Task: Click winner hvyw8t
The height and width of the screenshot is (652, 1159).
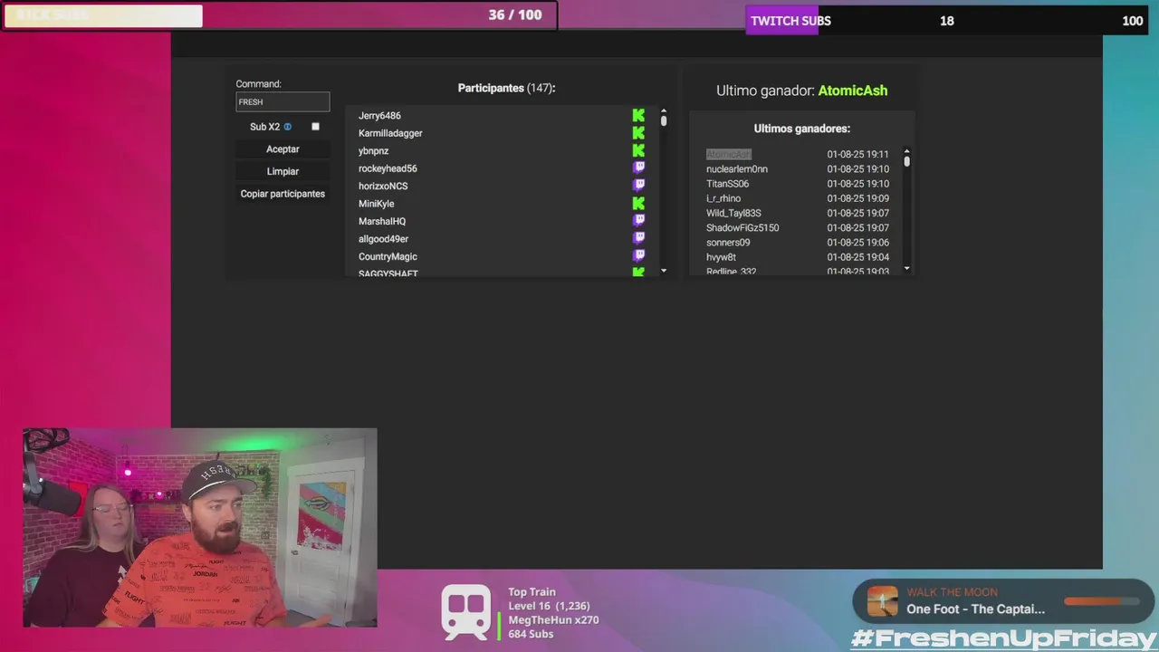Action: (x=721, y=257)
